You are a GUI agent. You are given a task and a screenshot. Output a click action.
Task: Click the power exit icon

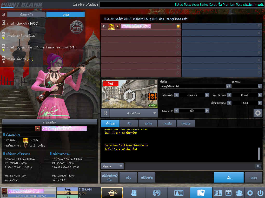260,193
